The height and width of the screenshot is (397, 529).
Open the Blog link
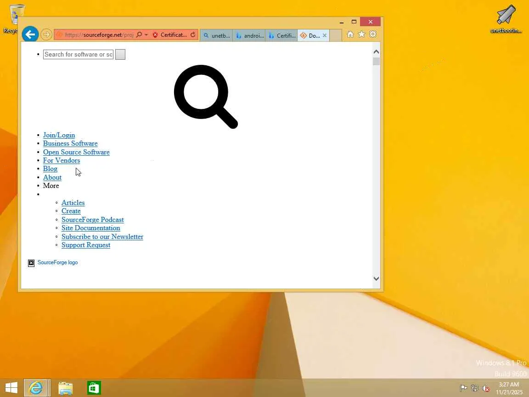coord(50,169)
